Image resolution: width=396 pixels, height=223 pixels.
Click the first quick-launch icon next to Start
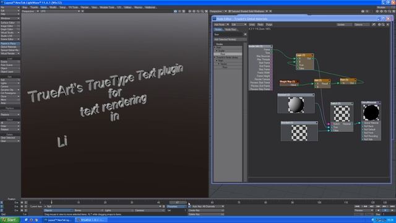point(26,220)
